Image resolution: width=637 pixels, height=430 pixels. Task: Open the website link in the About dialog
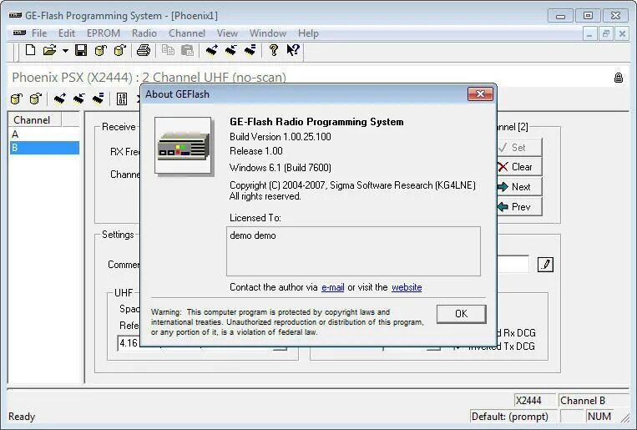click(407, 287)
